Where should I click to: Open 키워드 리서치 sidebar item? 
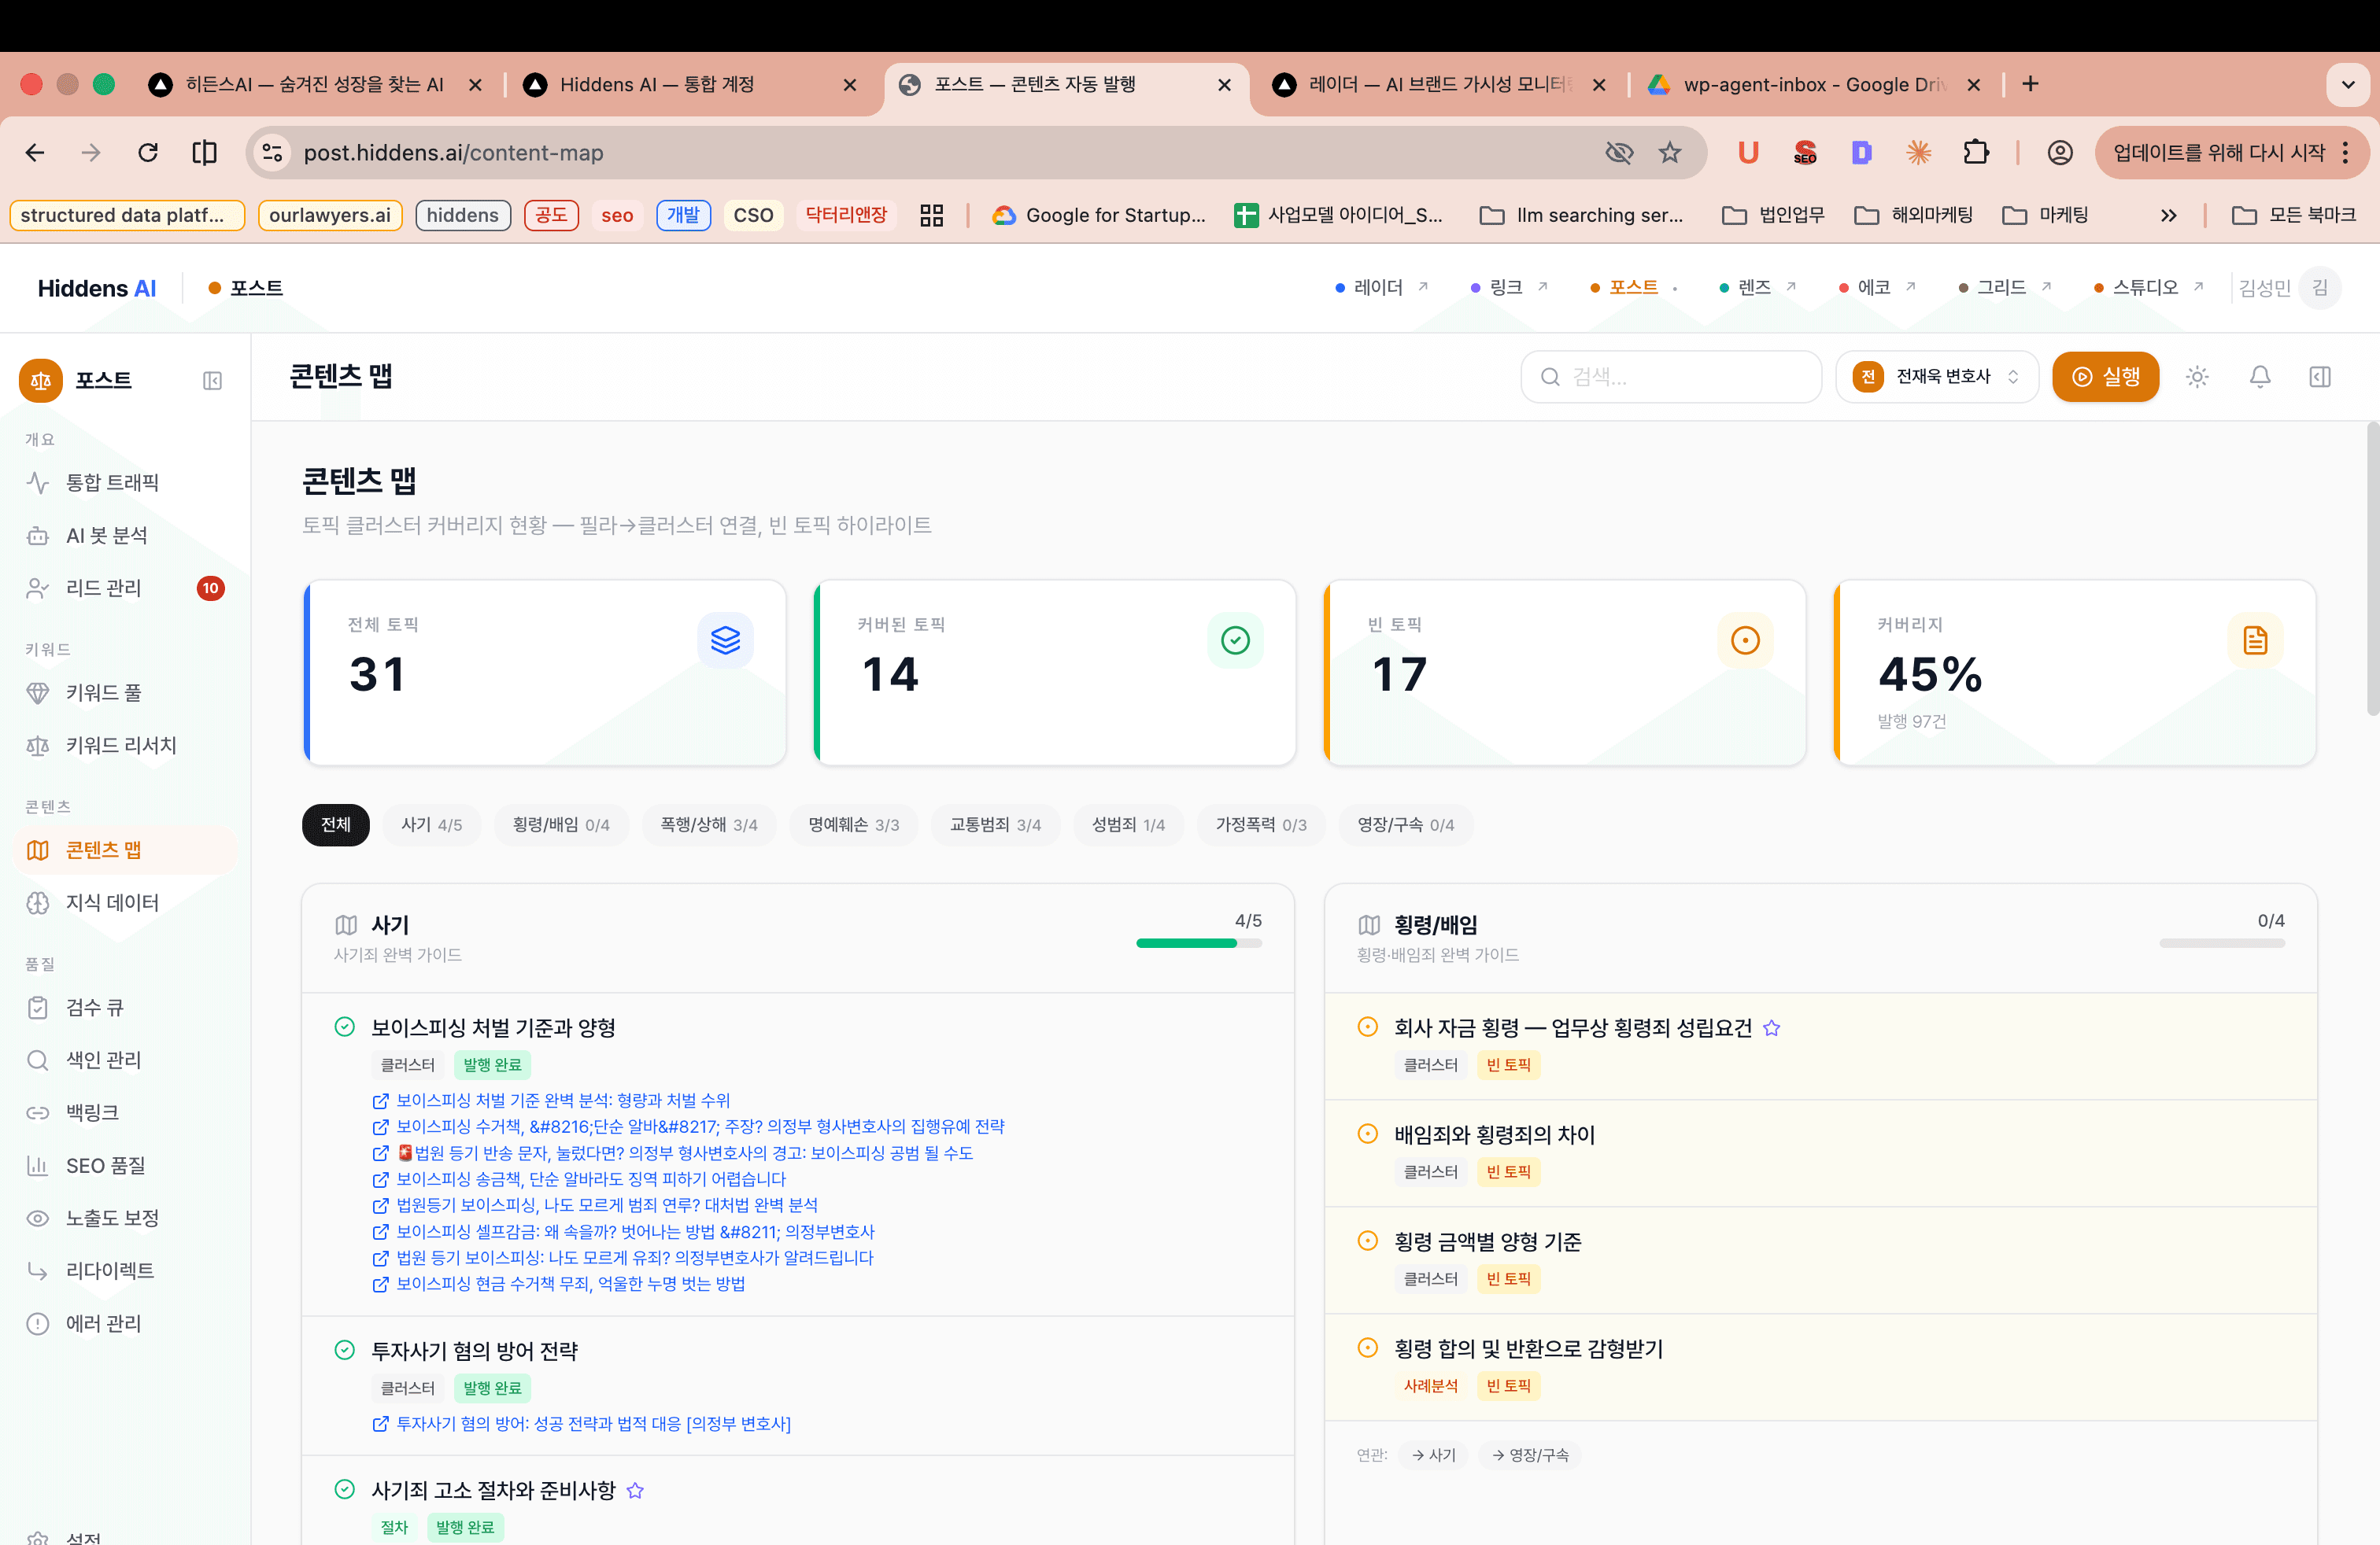(125, 746)
